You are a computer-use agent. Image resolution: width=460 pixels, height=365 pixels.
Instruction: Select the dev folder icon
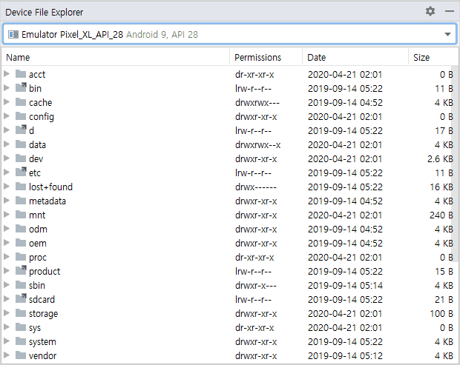coord(21,158)
